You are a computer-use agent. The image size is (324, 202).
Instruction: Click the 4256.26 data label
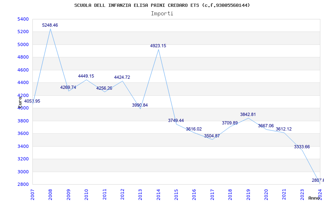104,88
